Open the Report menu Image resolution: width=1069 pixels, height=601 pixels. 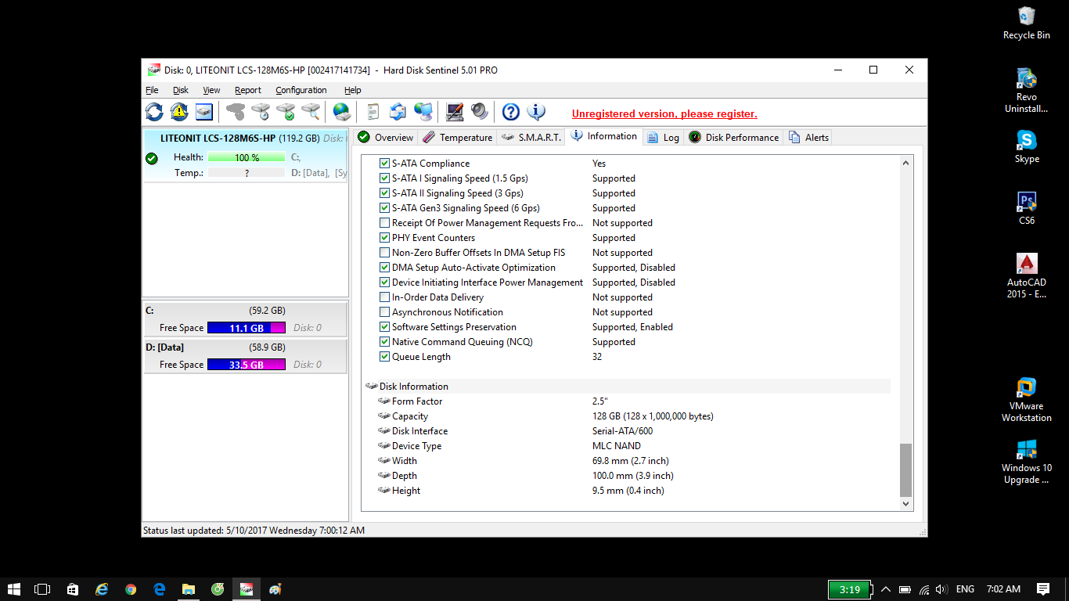point(248,90)
